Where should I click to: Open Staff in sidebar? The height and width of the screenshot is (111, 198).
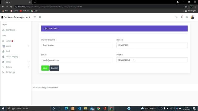tap(8, 51)
